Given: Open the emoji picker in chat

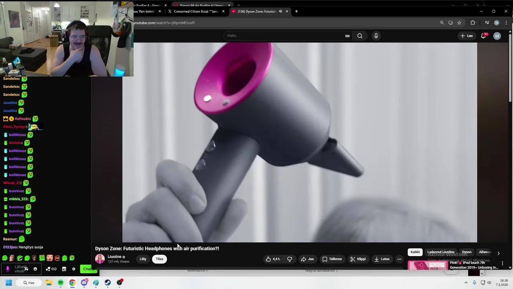Looking at the screenshot, I should (x=35, y=269).
